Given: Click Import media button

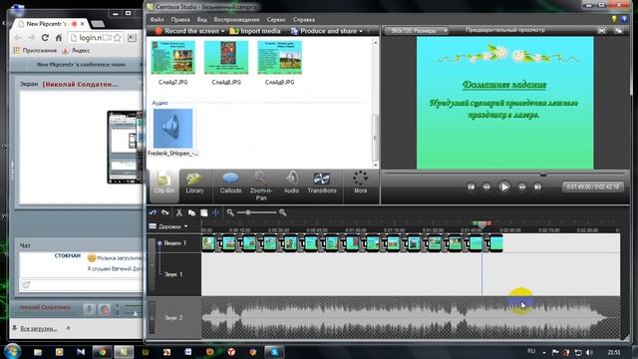Looking at the screenshot, I should [x=255, y=31].
